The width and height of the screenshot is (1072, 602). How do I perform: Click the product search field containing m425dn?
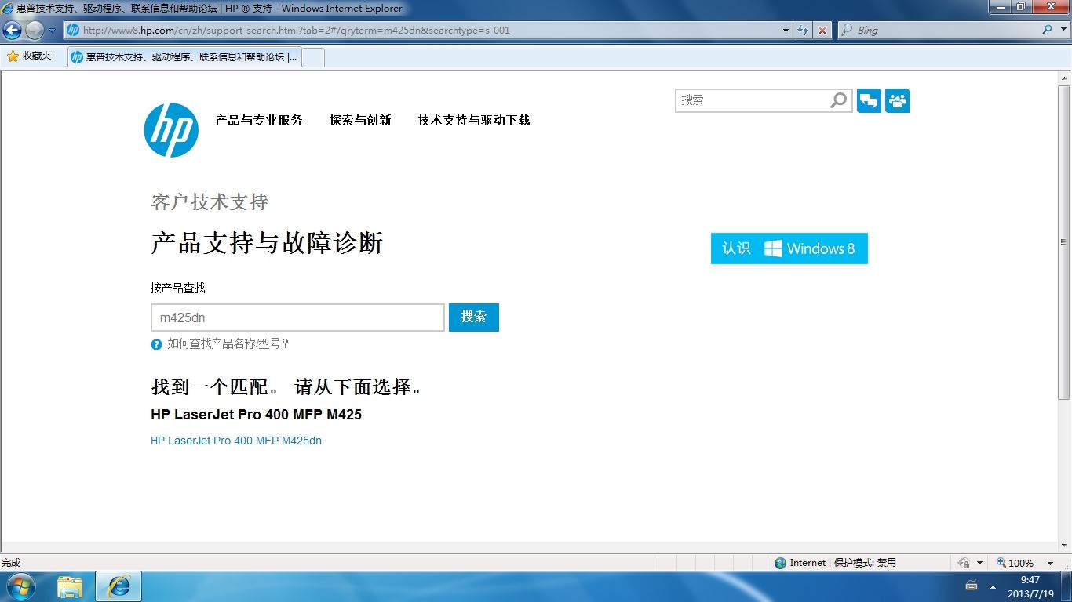tap(297, 317)
